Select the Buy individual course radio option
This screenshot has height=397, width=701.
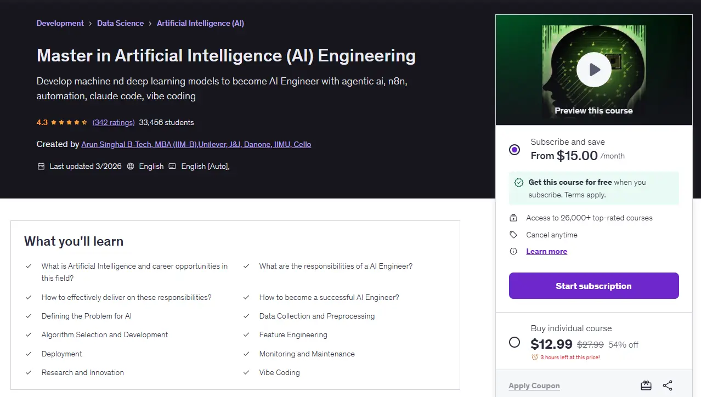515,342
